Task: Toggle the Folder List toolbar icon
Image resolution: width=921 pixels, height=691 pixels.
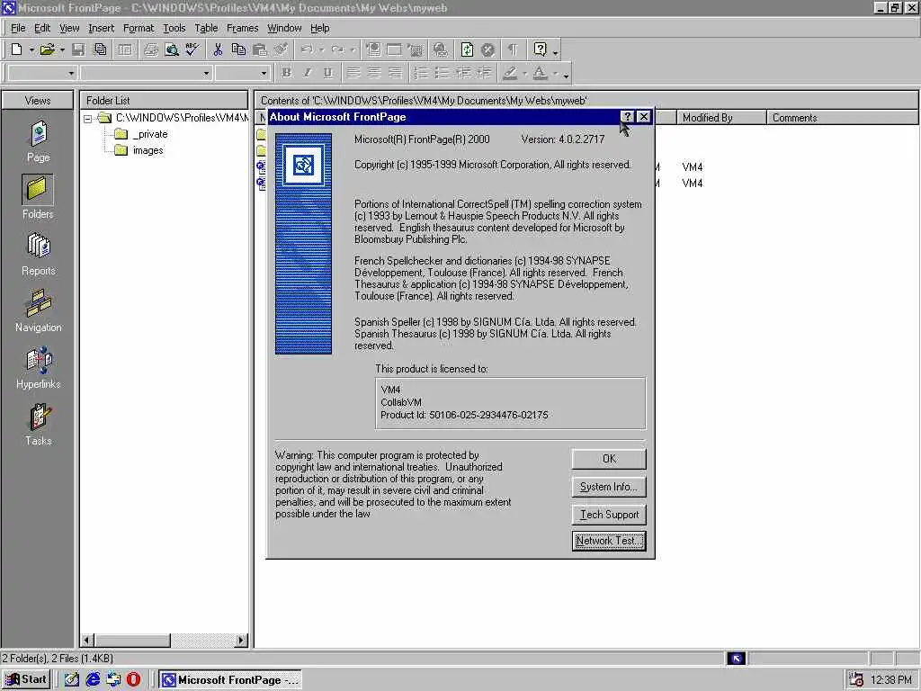Action: (125, 50)
